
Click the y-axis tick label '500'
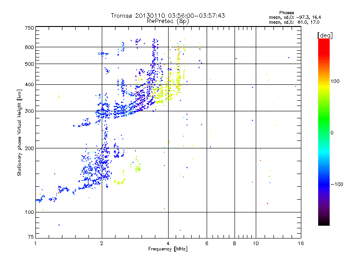pos(29,64)
